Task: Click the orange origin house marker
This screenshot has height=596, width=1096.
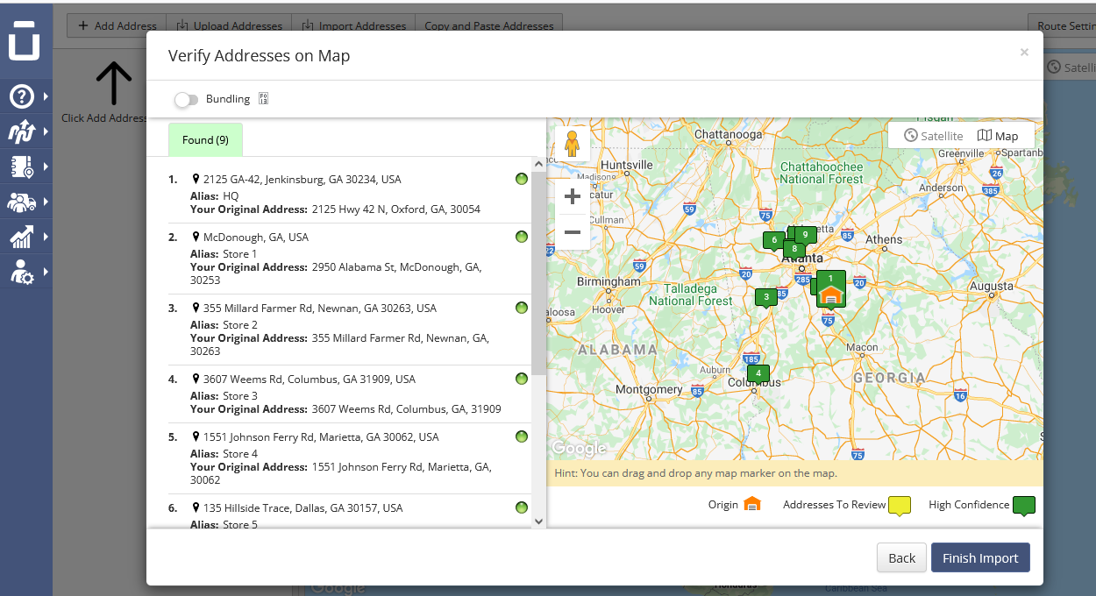Action: [x=831, y=295]
